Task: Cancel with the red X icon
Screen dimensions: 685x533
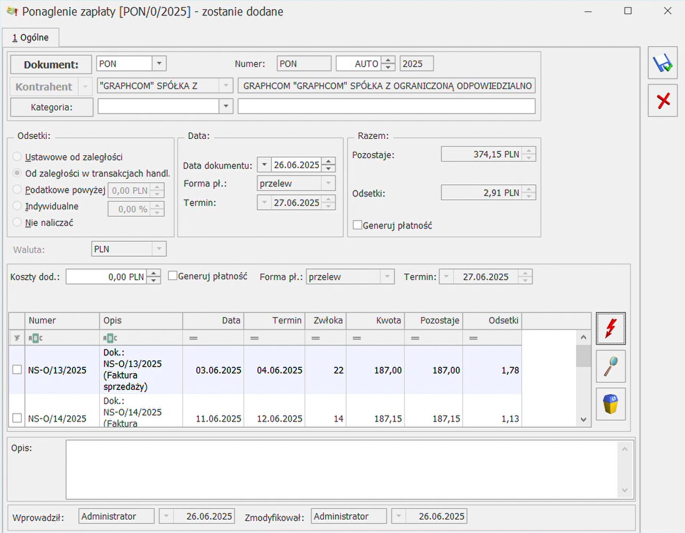Action: click(x=663, y=100)
